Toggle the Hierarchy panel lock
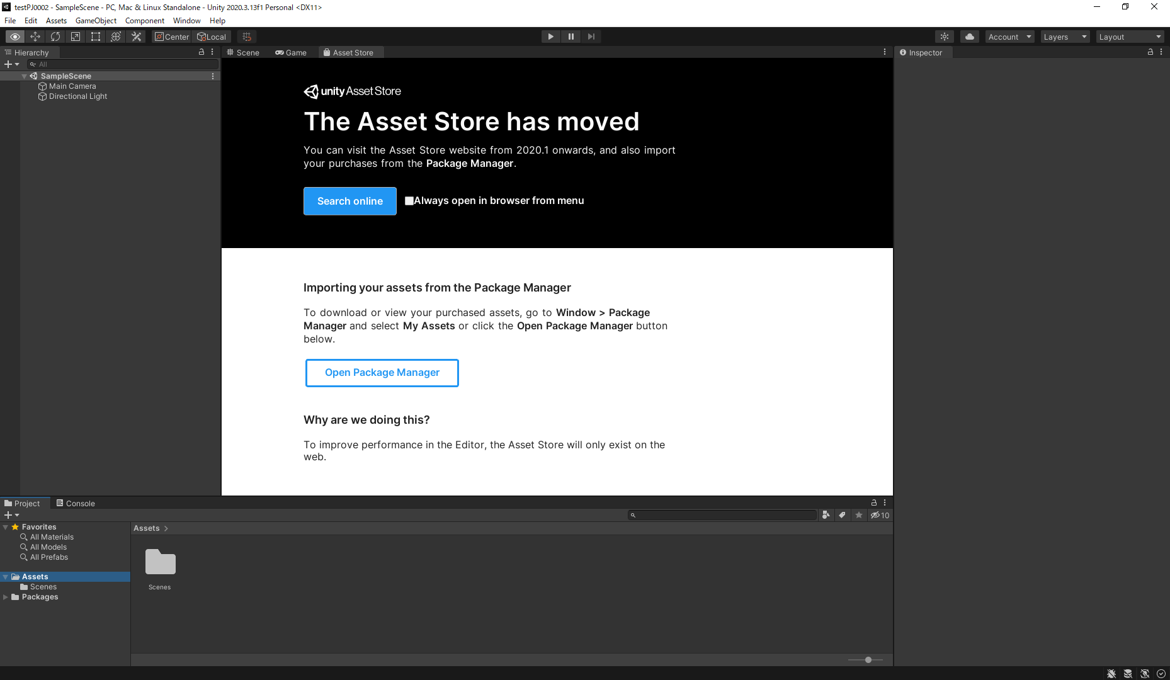The image size is (1170, 680). point(202,52)
